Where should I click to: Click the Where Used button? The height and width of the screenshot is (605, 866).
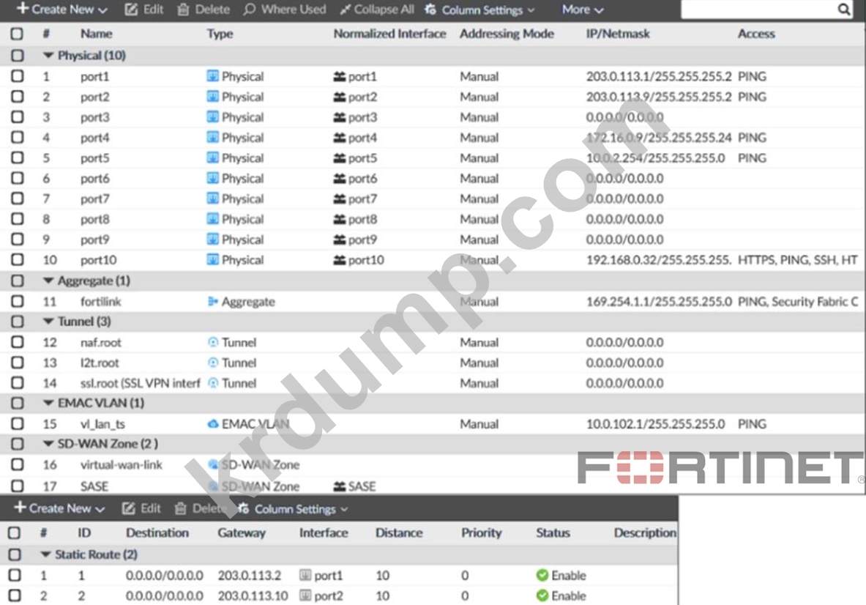click(x=285, y=10)
